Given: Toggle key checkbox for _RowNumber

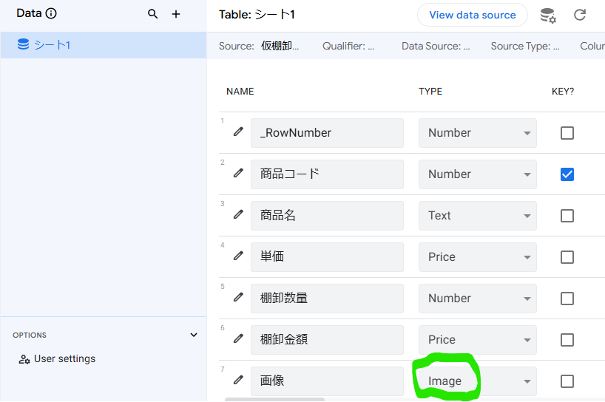Looking at the screenshot, I should tap(567, 133).
